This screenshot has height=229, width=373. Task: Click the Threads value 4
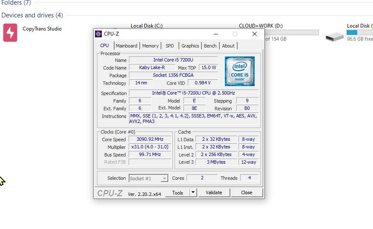[x=249, y=178]
